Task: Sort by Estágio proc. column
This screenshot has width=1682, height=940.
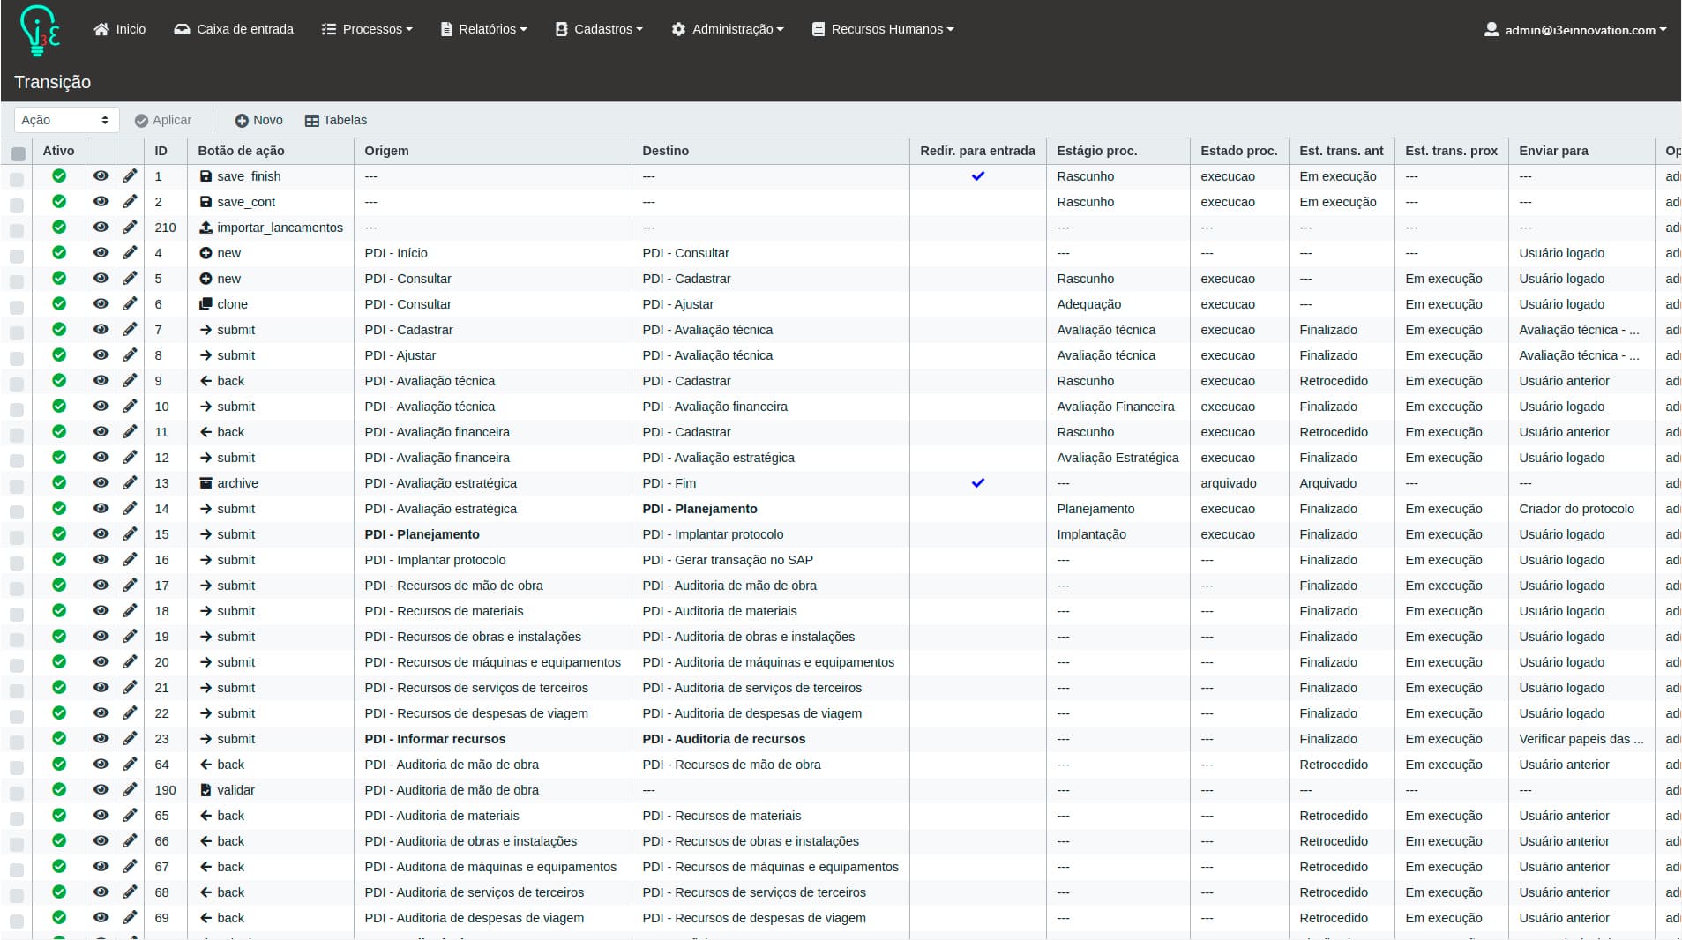Action: coord(1096,151)
